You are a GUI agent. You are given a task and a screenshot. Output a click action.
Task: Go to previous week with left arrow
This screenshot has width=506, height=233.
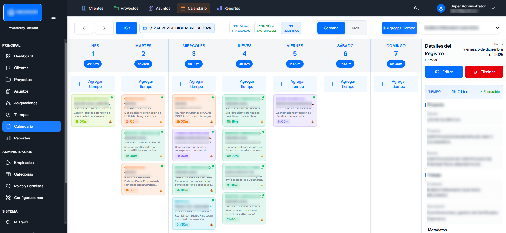84,28
